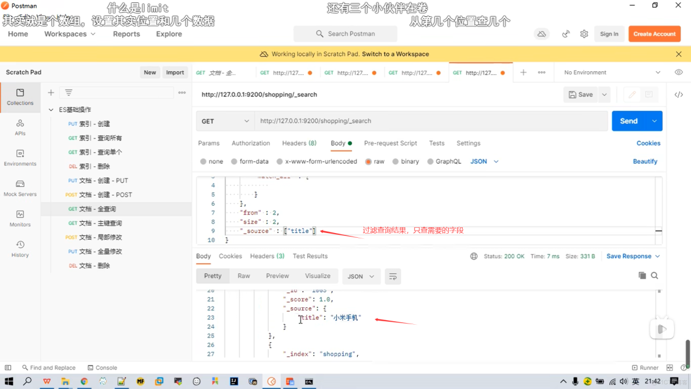
Task: Open the JSON response format dropdown
Action: pyautogui.click(x=361, y=276)
